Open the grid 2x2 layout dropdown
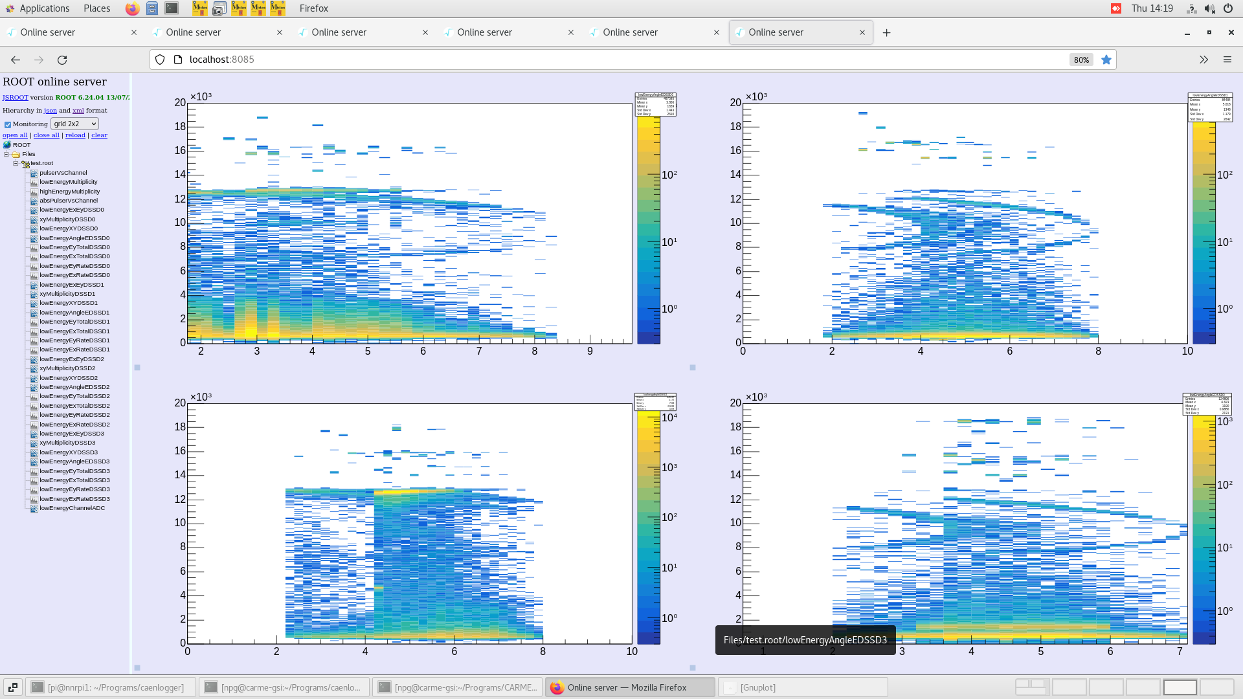 pyautogui.click(x=74, y=124)
